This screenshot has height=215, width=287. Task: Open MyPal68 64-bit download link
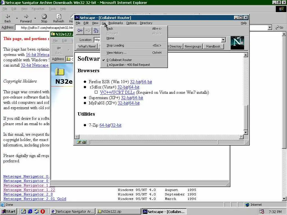coord(135,103)
